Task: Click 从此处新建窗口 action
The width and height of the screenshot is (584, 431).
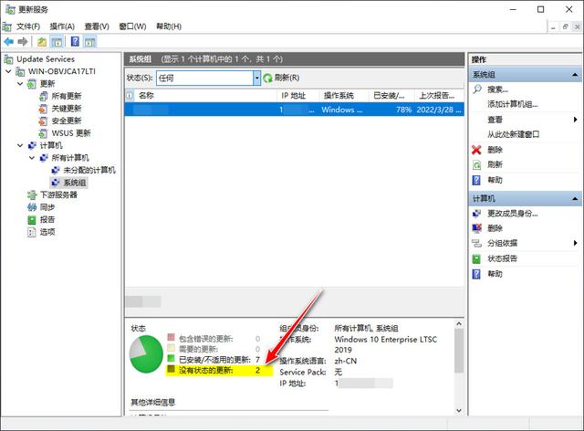Action: click(513, 134)
